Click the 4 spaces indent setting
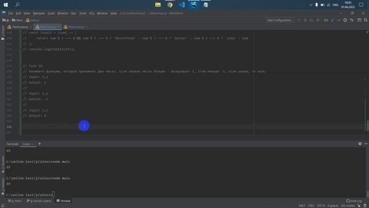 click(x=333, y=206)
